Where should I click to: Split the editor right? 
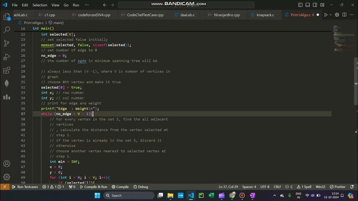click(345, 15)
